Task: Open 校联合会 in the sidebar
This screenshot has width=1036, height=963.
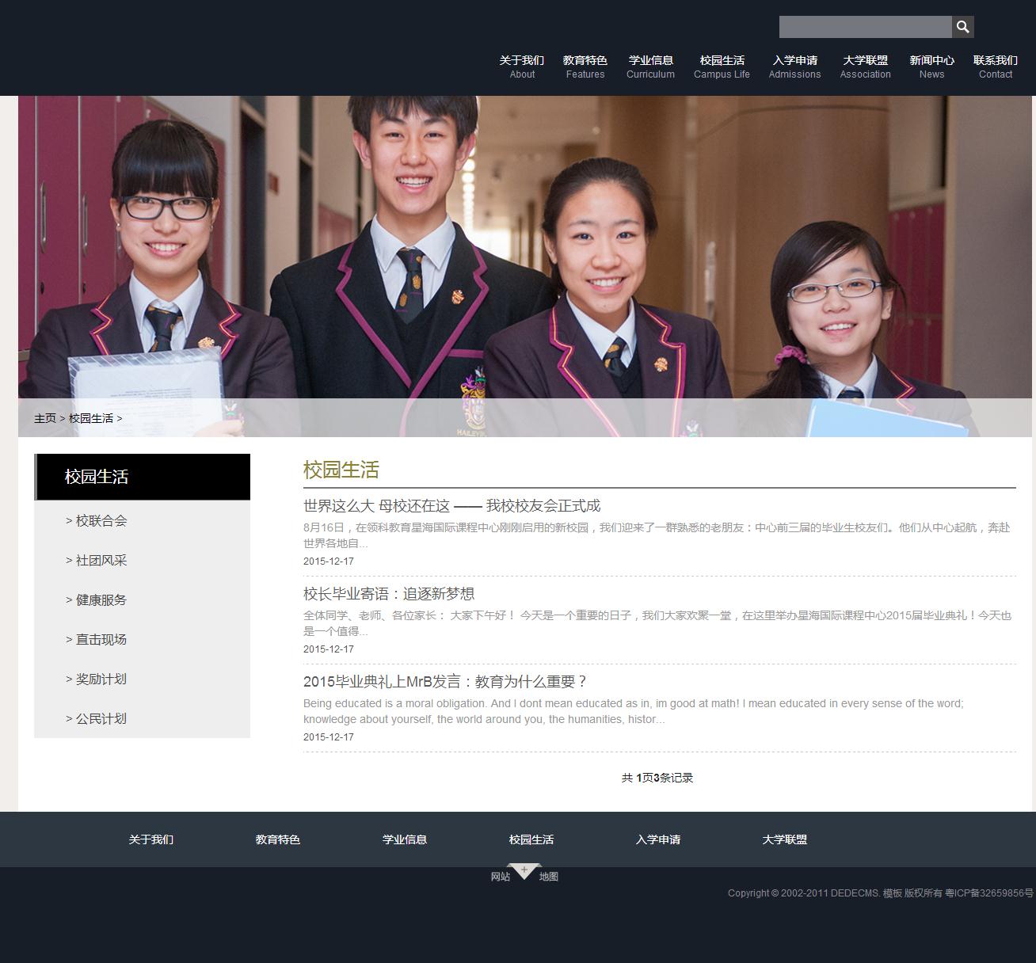Action: pos(101,521)
